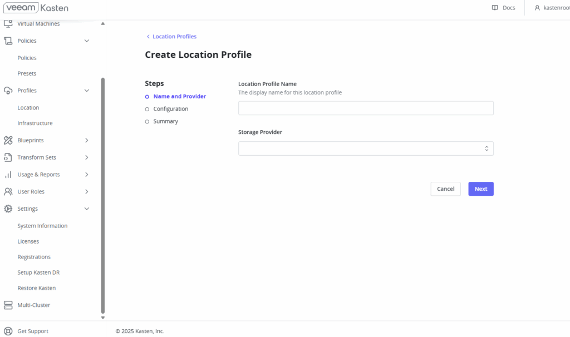Open Blueprints using its sidebar icon
The image size is (570, 337).
[8, 140]
